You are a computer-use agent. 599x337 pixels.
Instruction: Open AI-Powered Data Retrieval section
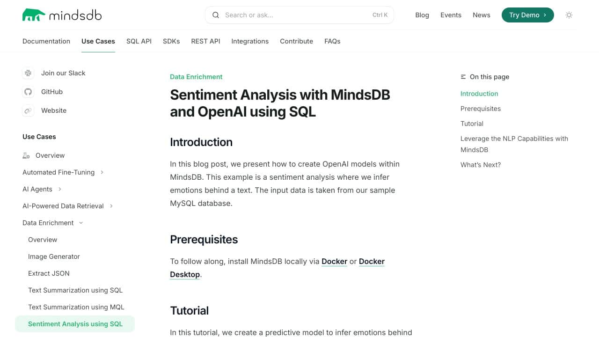(x=63, y=206)
